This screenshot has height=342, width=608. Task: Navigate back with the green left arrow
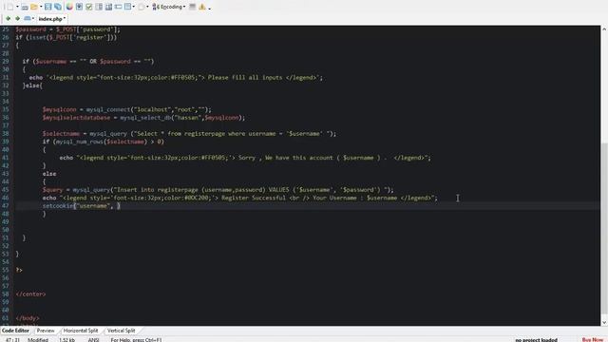8,18
